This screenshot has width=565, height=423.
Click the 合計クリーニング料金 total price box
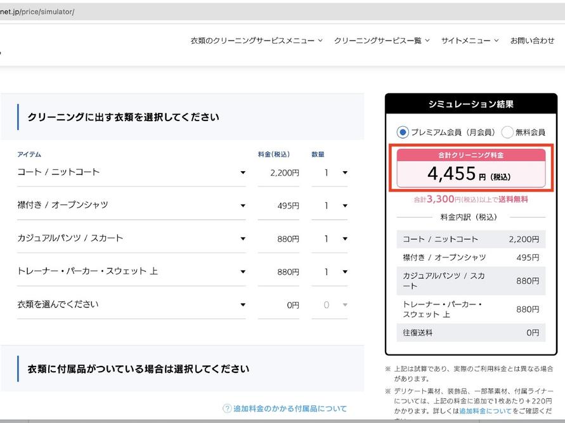(471, 168)
